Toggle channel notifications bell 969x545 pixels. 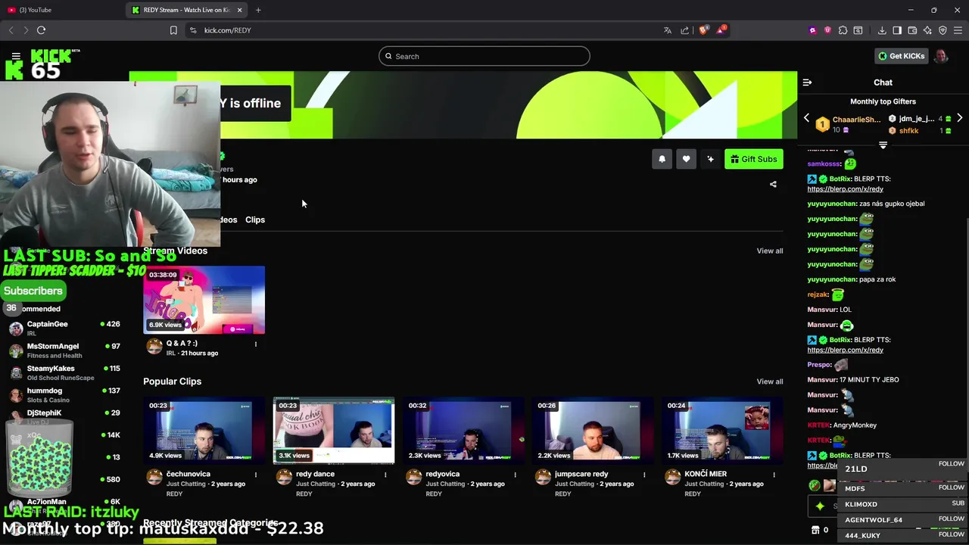(x=662, y=159)
